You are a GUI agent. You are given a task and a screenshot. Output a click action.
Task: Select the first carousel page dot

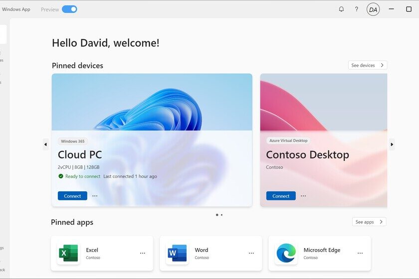(x=217, y=215)
